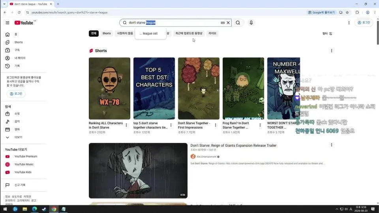Open options for First Impressions short
The image size is (379, 213).
click(216, 125)
